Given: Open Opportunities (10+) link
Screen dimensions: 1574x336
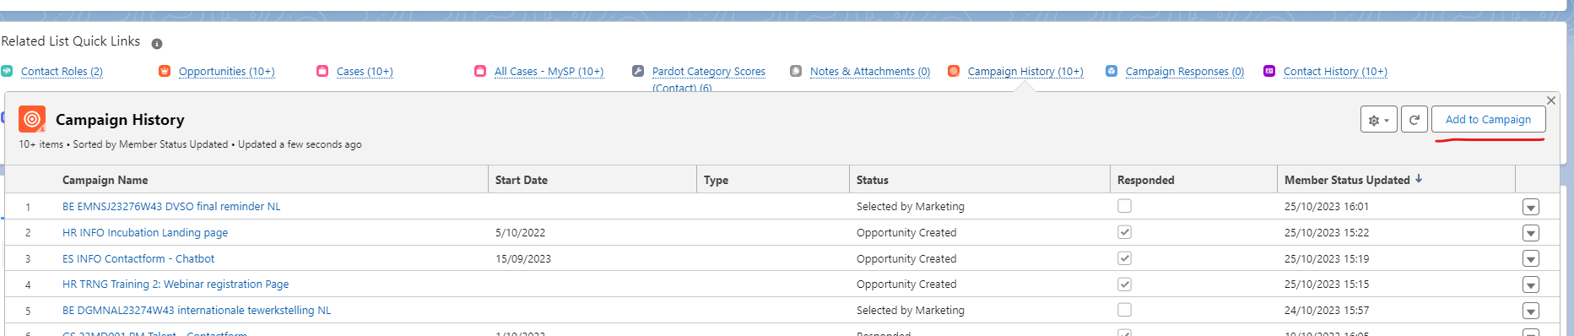Looking at the screenshot, I should (x=227, y=72).
